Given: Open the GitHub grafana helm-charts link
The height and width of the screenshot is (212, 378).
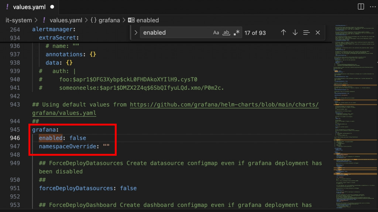Looking at the screenshot, I should pyautogui.click(x=224, y=105).
